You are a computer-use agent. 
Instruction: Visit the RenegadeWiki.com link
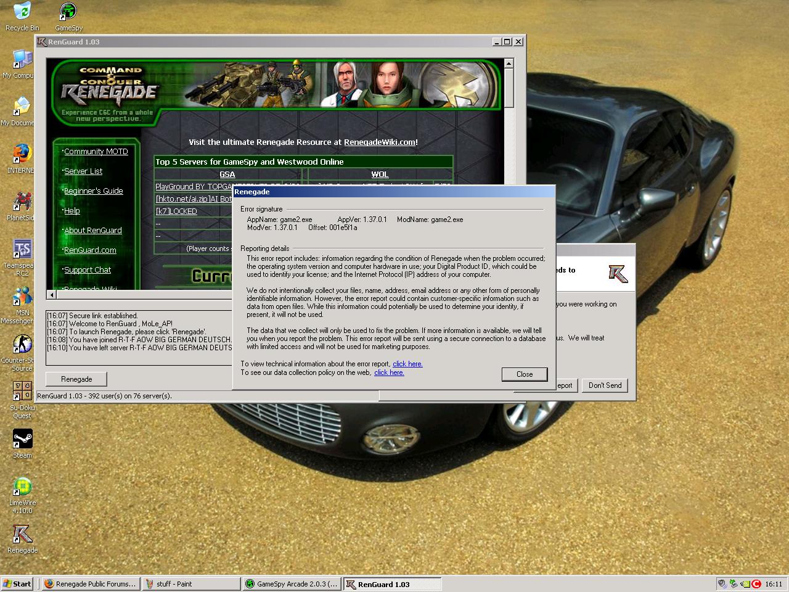(x=379, y=142)
